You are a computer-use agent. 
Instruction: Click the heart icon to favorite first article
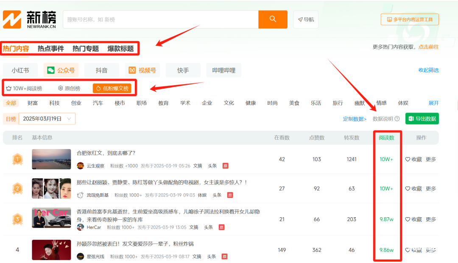click(408, 159)
